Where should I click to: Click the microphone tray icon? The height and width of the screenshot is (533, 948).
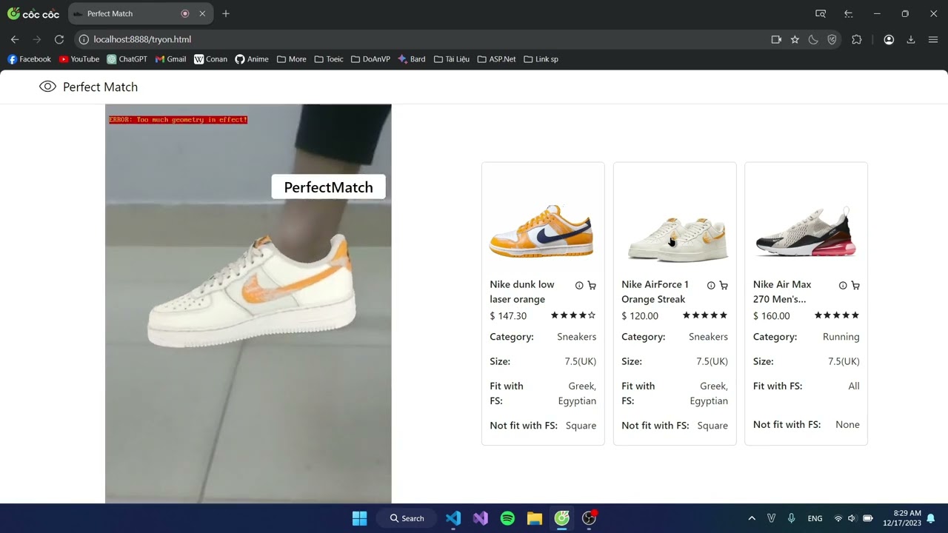pos(792,518)
